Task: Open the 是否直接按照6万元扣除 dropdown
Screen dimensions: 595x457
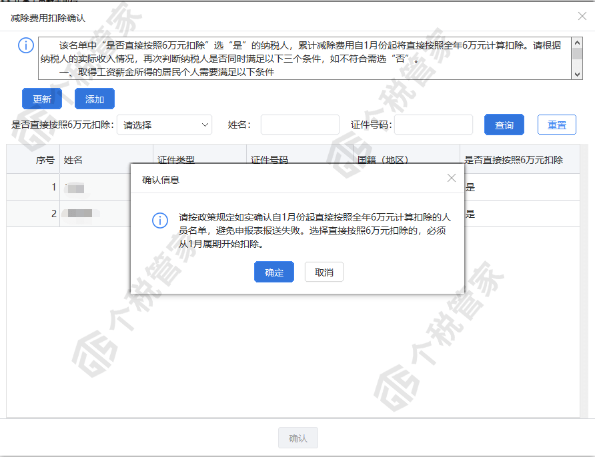Action: point(164,125)
